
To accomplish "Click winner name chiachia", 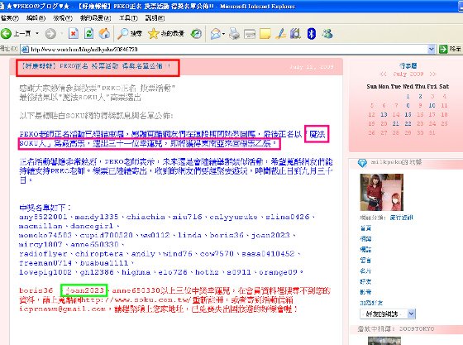I will tap(146, 217).
